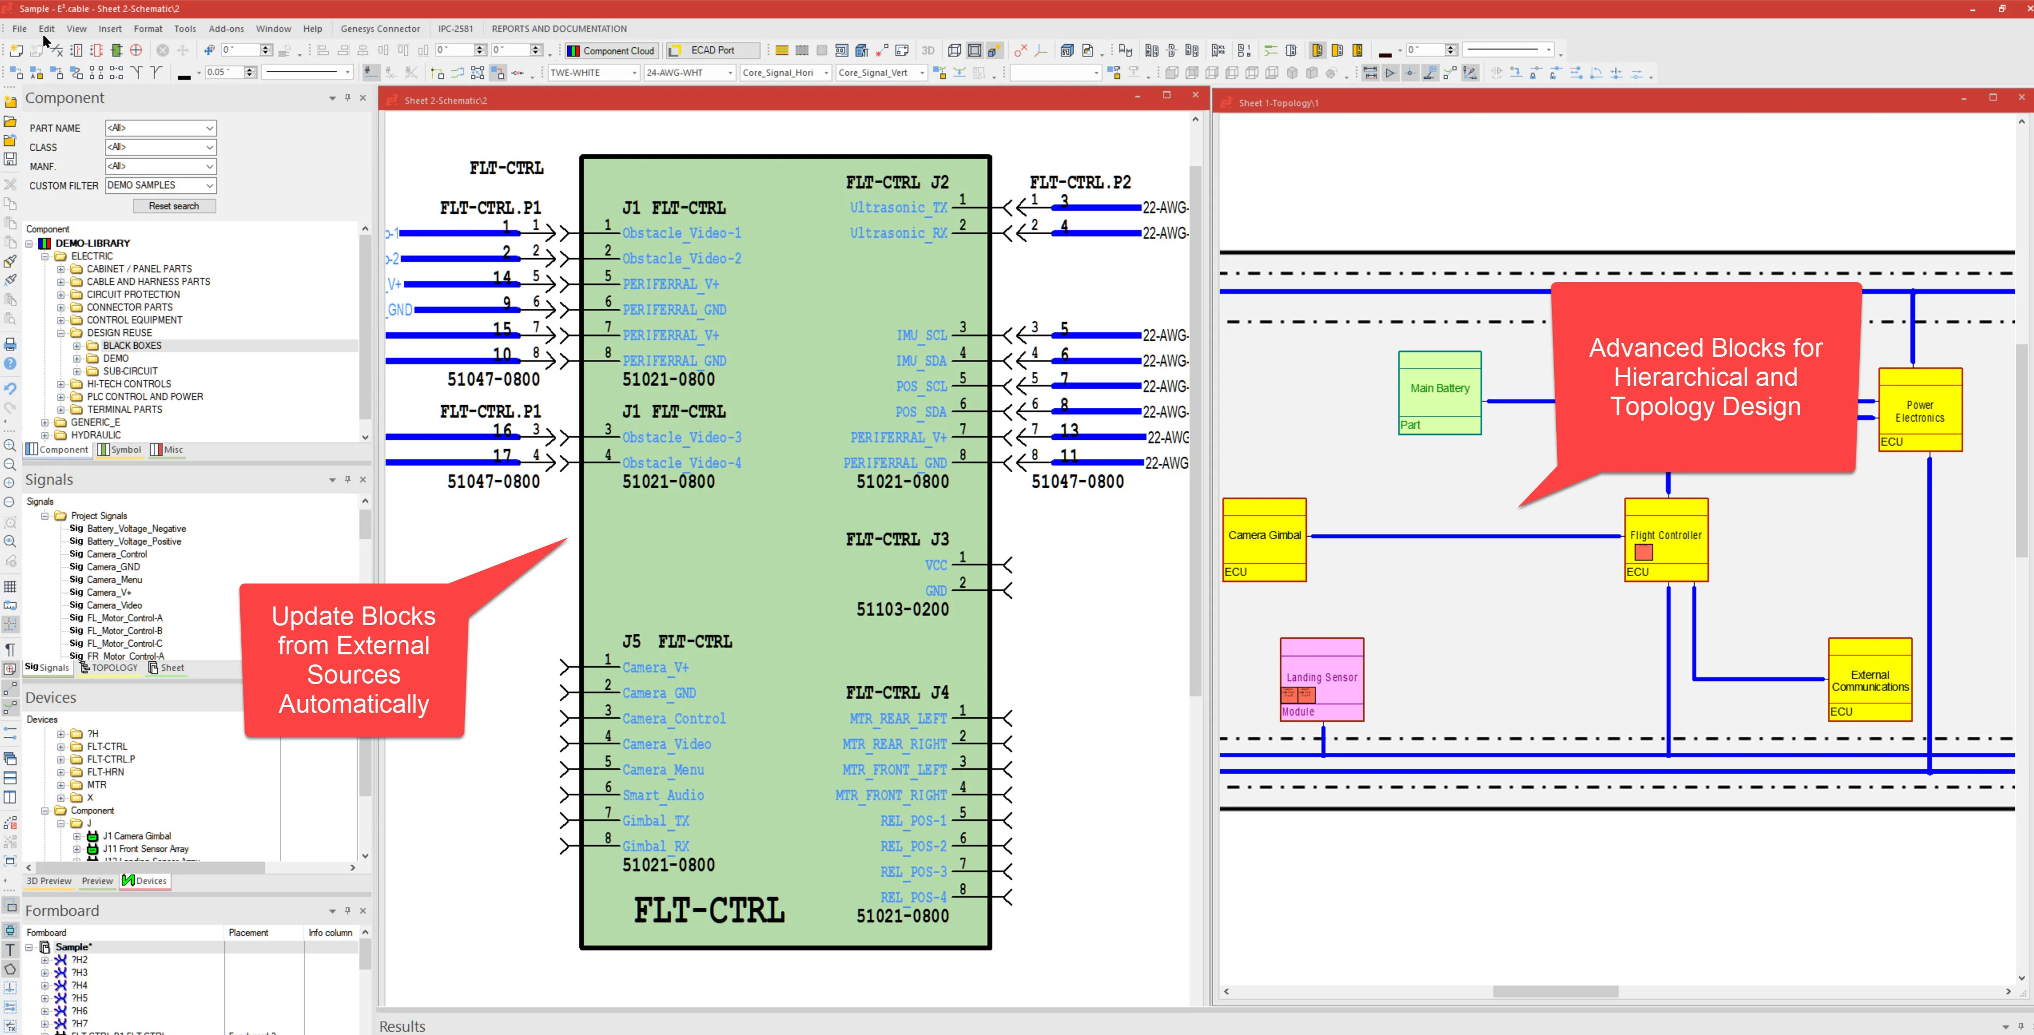The height and width of the screenshot is (1035, 2034).
Task: Toggle the dimension arrows toolbar icon
Action: 1370,72
